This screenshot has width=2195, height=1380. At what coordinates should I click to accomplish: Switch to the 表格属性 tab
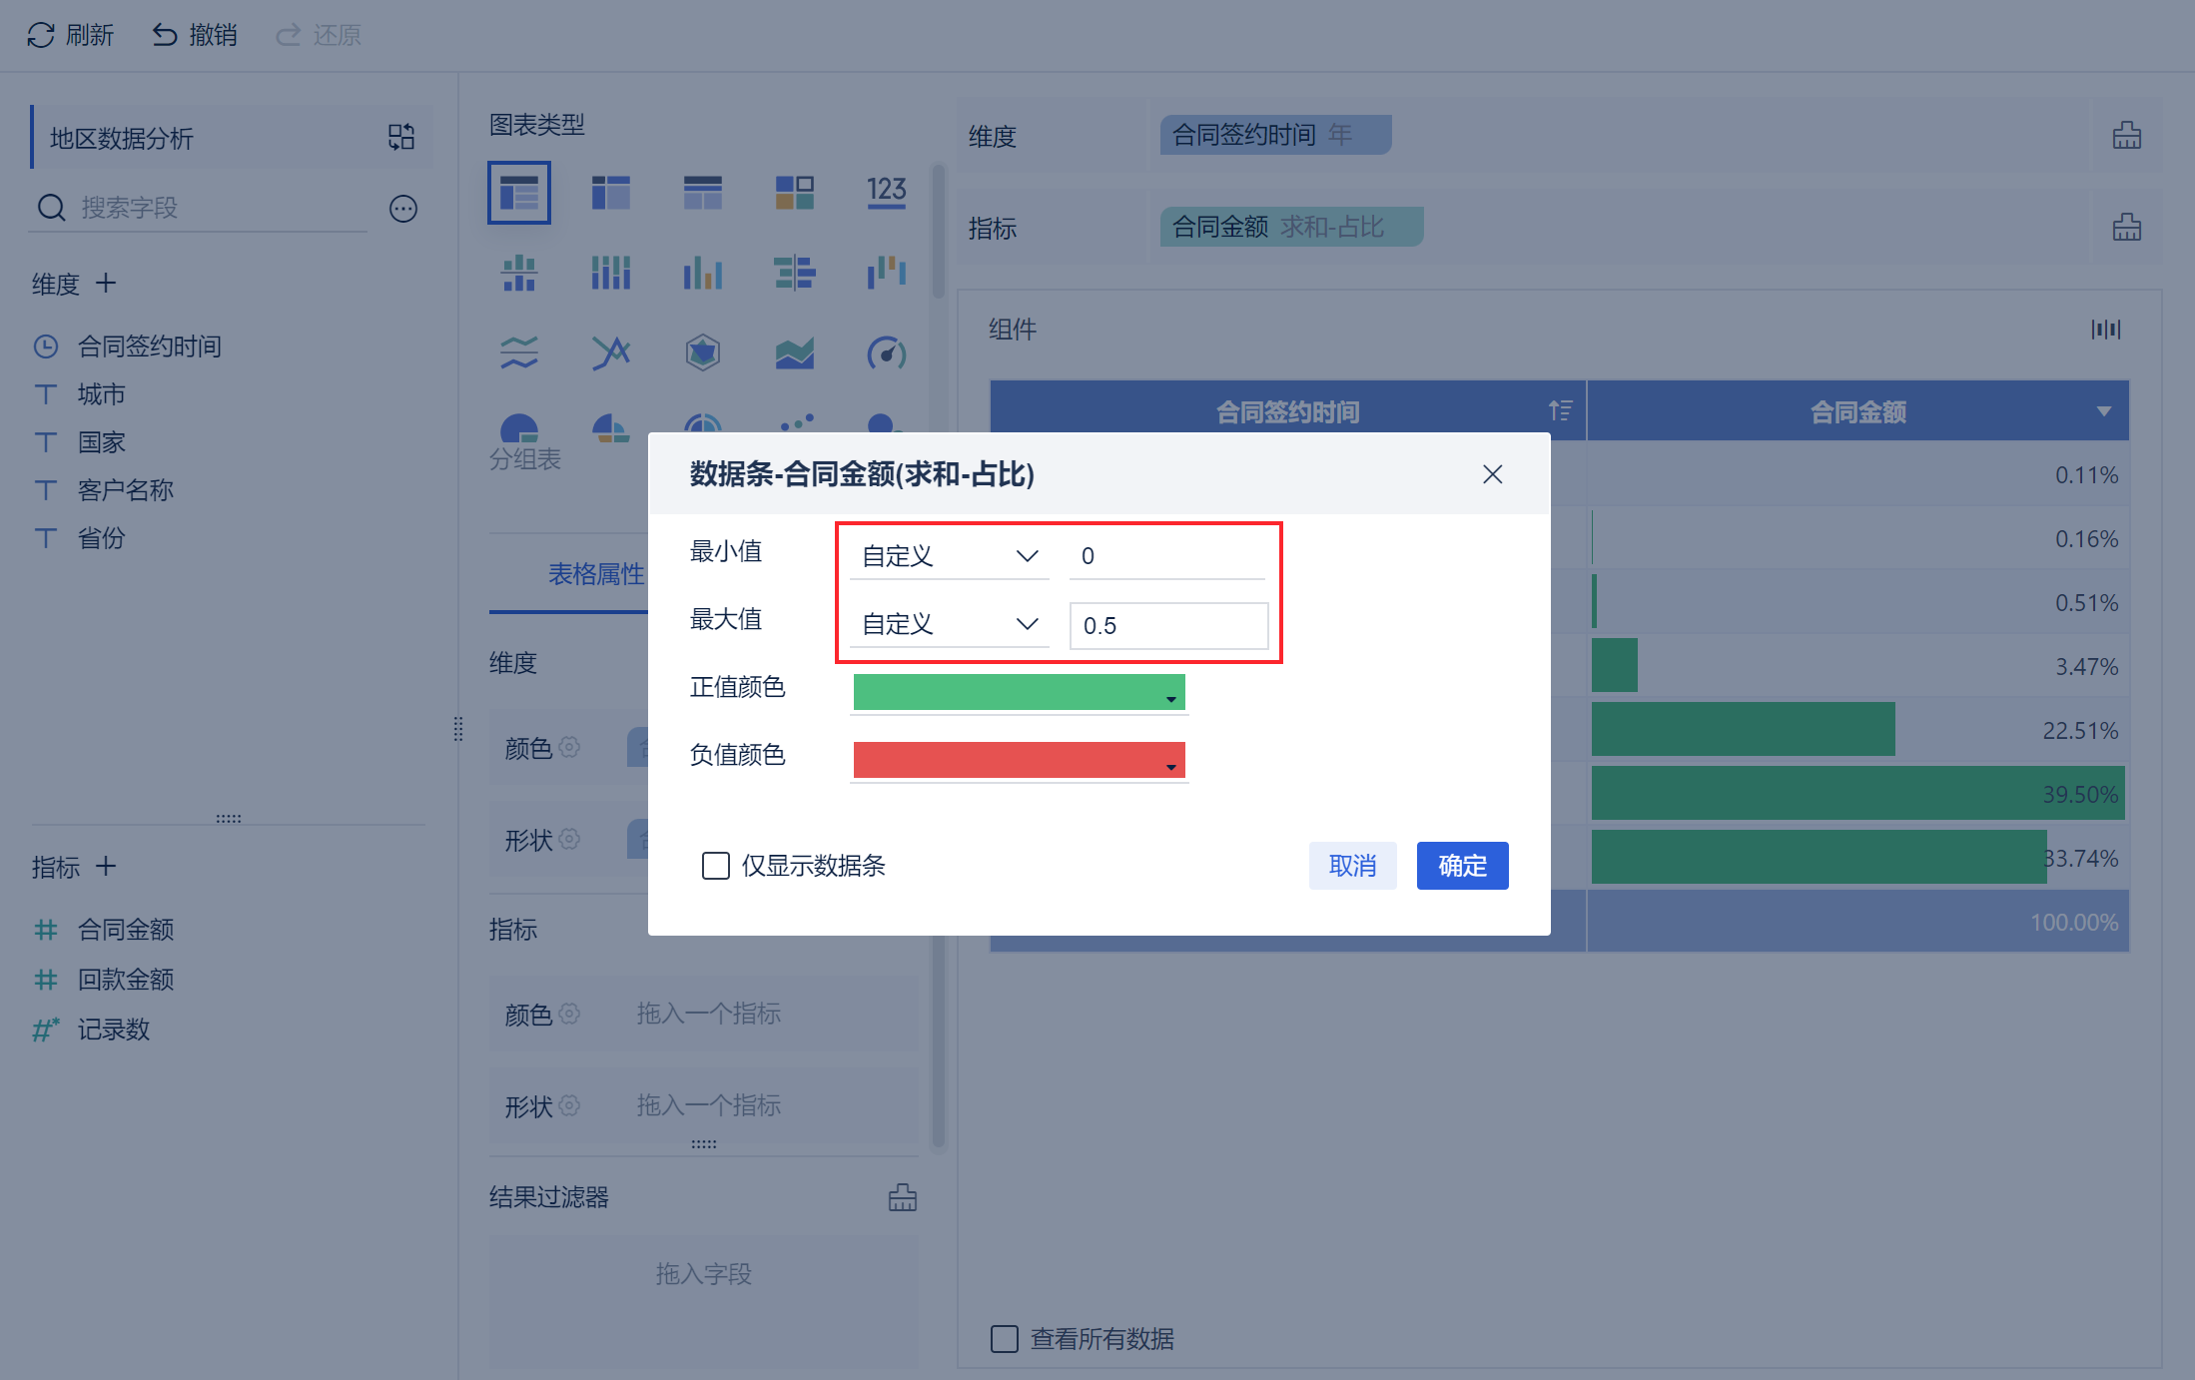pos(596,574)
